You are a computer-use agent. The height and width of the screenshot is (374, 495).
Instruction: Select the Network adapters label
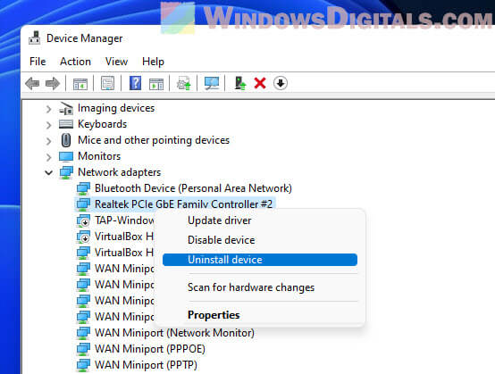120,172
